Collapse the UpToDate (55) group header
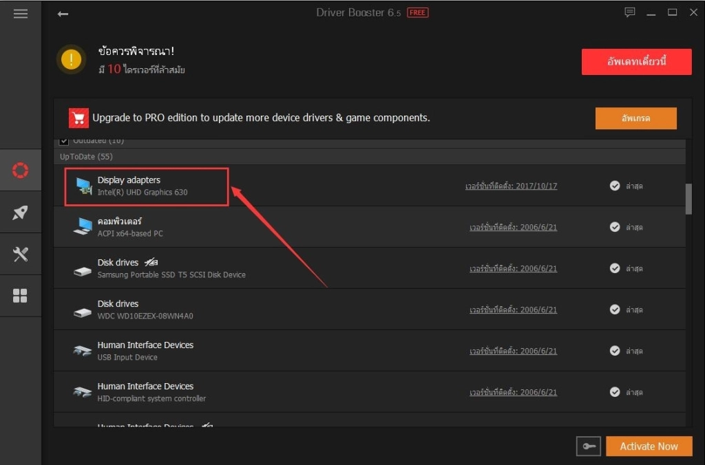Image resolution: width=705 pixels, height=465 pixels. (369, 156)
